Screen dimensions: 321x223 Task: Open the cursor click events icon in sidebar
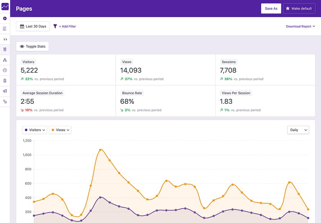5,102
